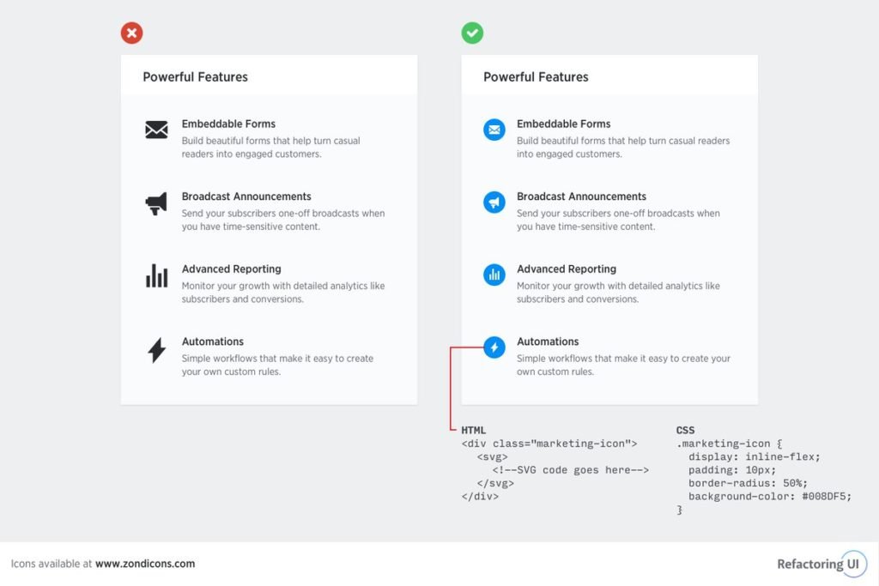Click the red X badge above left card
Viewport: 879px width, 586px height.
[131, 33]
